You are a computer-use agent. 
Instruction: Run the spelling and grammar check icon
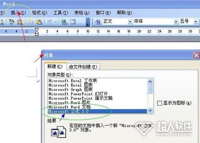pyautogui.click(x=12, y=22)
